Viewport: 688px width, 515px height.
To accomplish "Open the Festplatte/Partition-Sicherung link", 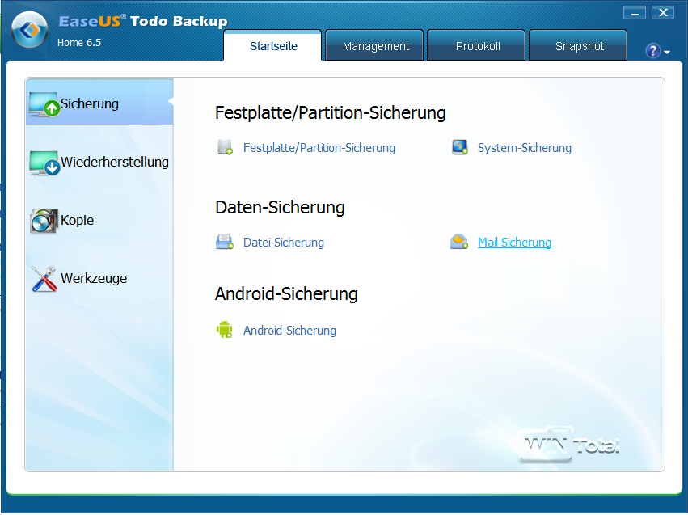I will pyautogui.click(x=319, y=148).
